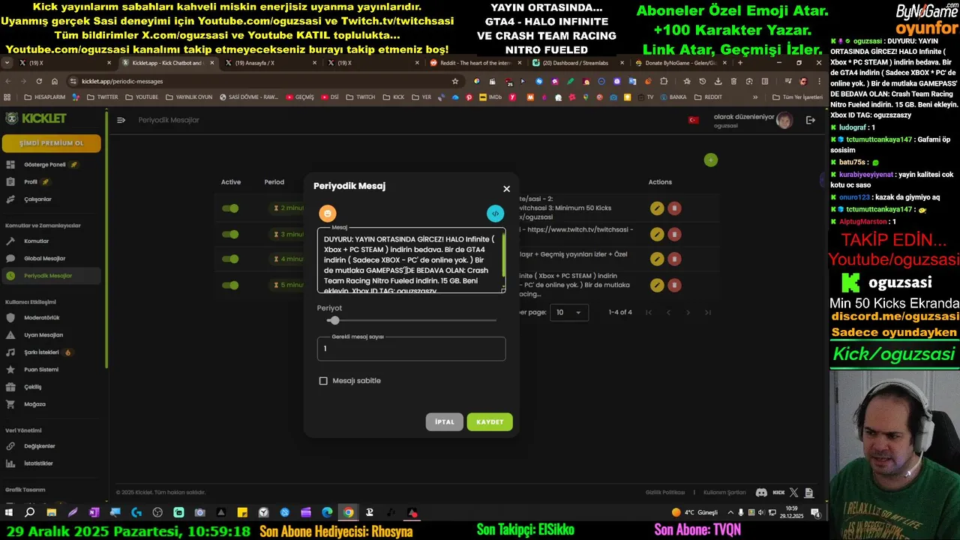Viewport: 960px width, 540px height.
Task: Collapse the sidebar with the hamburger icon
Action: pos(121,120)
